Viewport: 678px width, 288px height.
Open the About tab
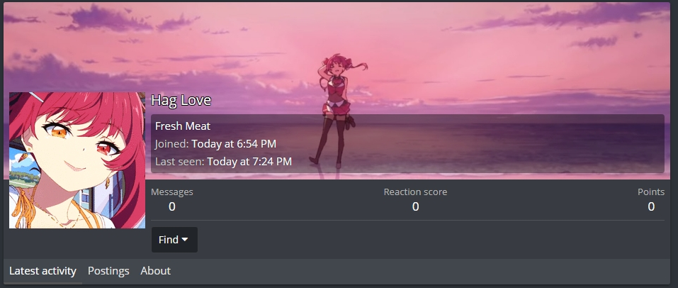click(x=156, y=271)
